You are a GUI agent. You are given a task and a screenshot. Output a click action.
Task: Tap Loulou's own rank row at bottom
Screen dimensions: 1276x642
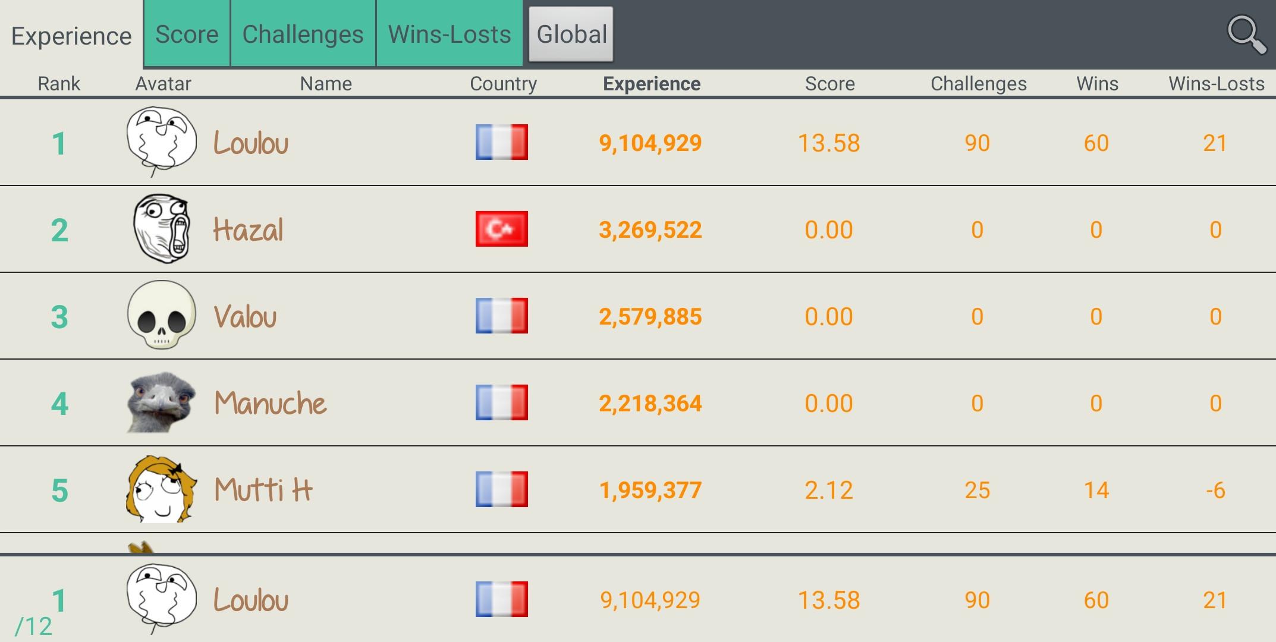pos(637,599)
